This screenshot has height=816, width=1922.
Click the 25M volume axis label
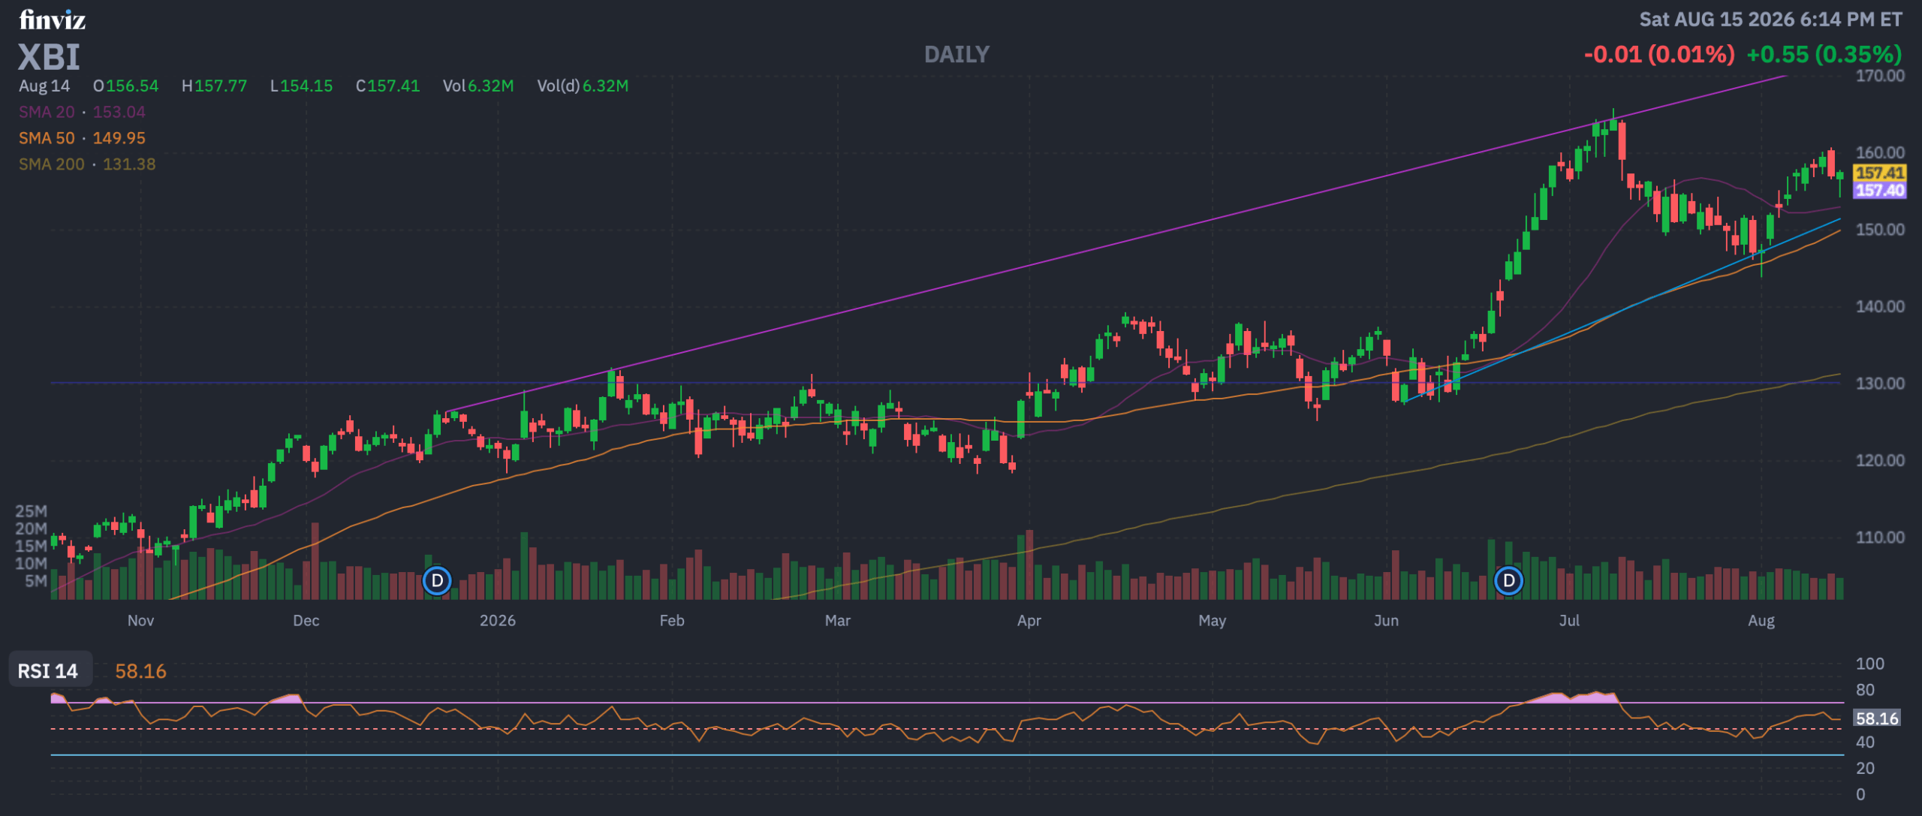point(31,511)
